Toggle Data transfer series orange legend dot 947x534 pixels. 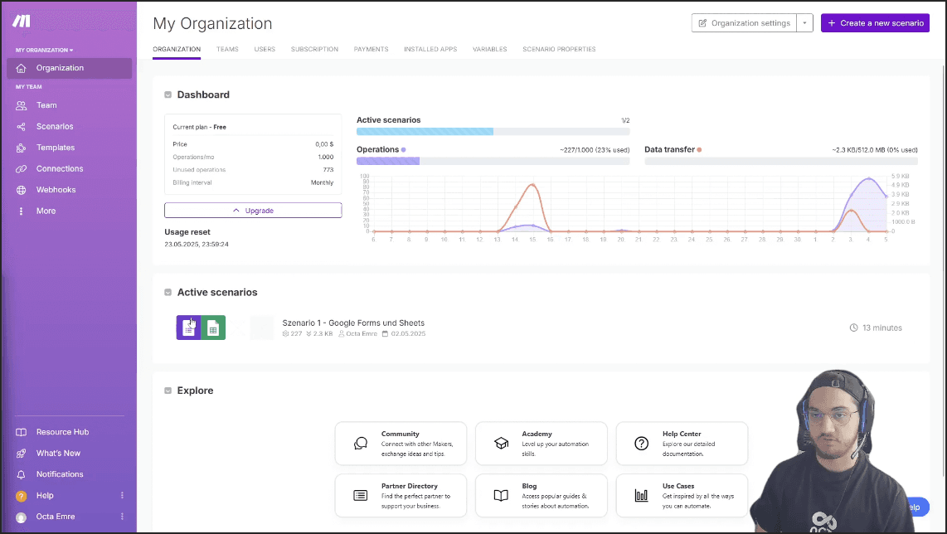click(699, 150)
